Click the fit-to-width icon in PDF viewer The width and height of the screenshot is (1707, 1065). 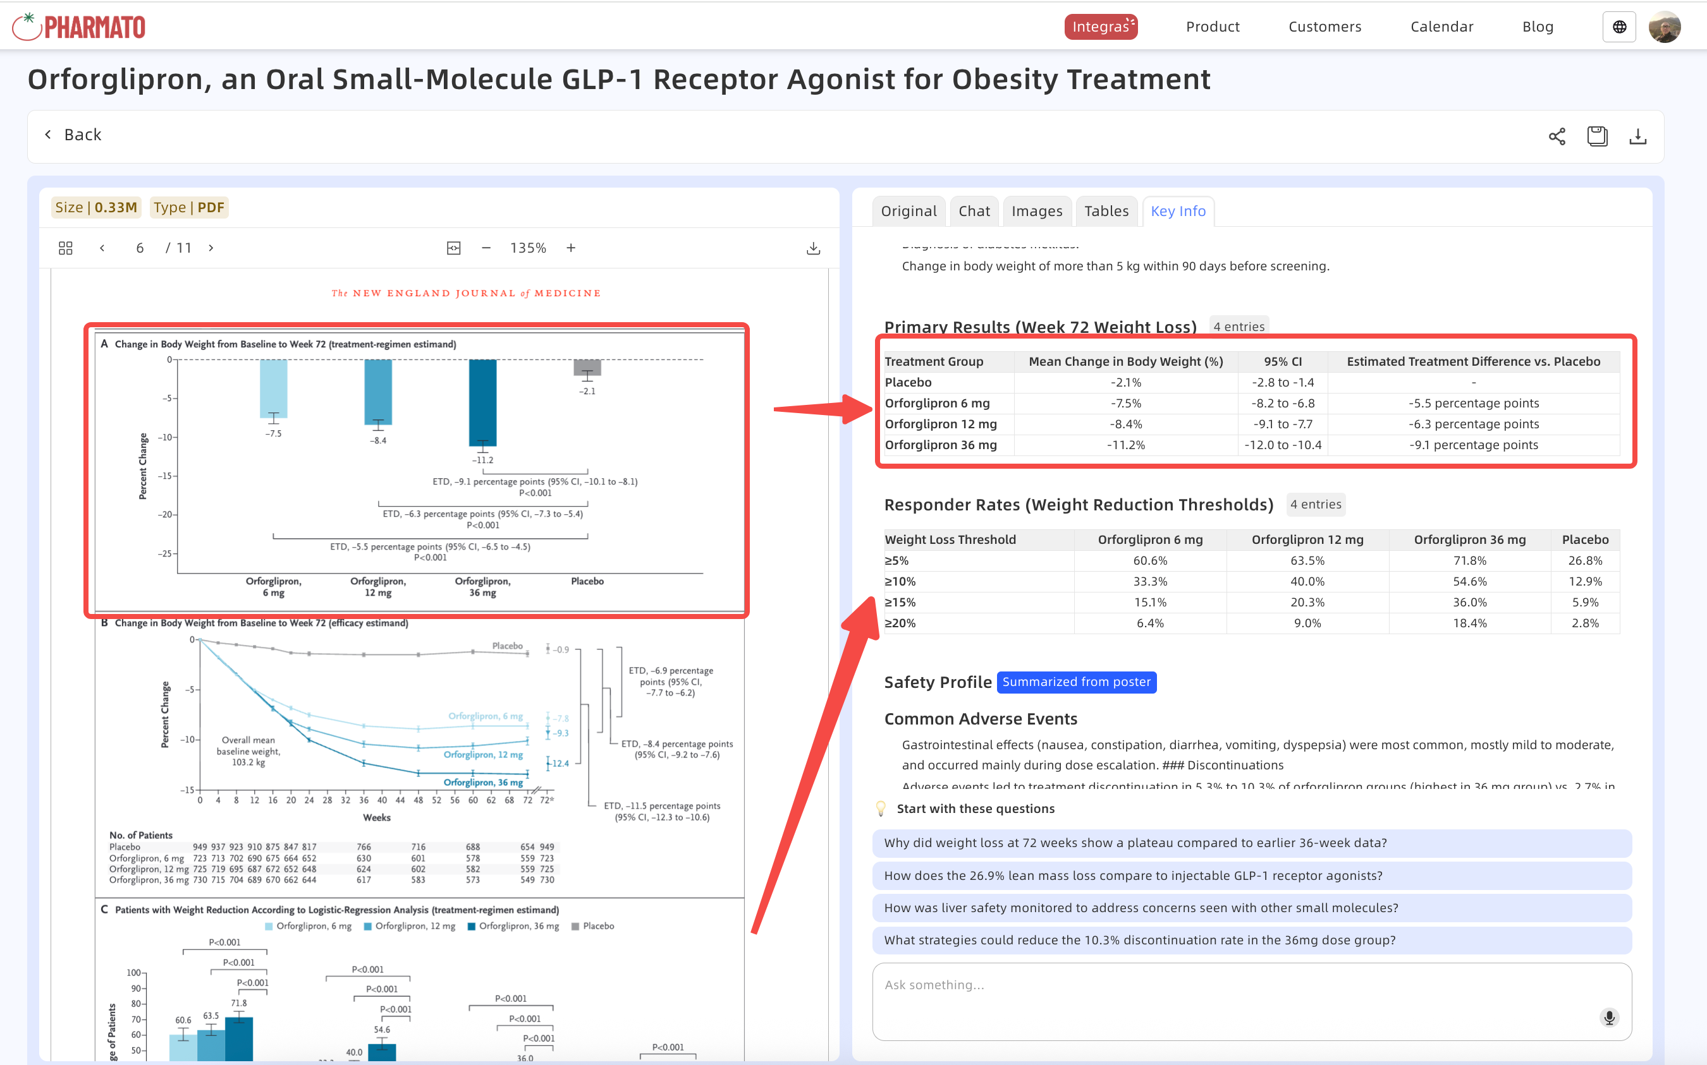click(453, 248)
